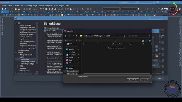
Task: Open recent locations dropdown arrow
Action: click(73, 36)
